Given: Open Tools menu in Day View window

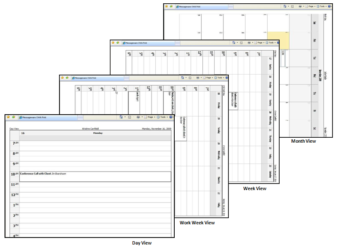Looking at the screenshot, I should click(162, 117).
